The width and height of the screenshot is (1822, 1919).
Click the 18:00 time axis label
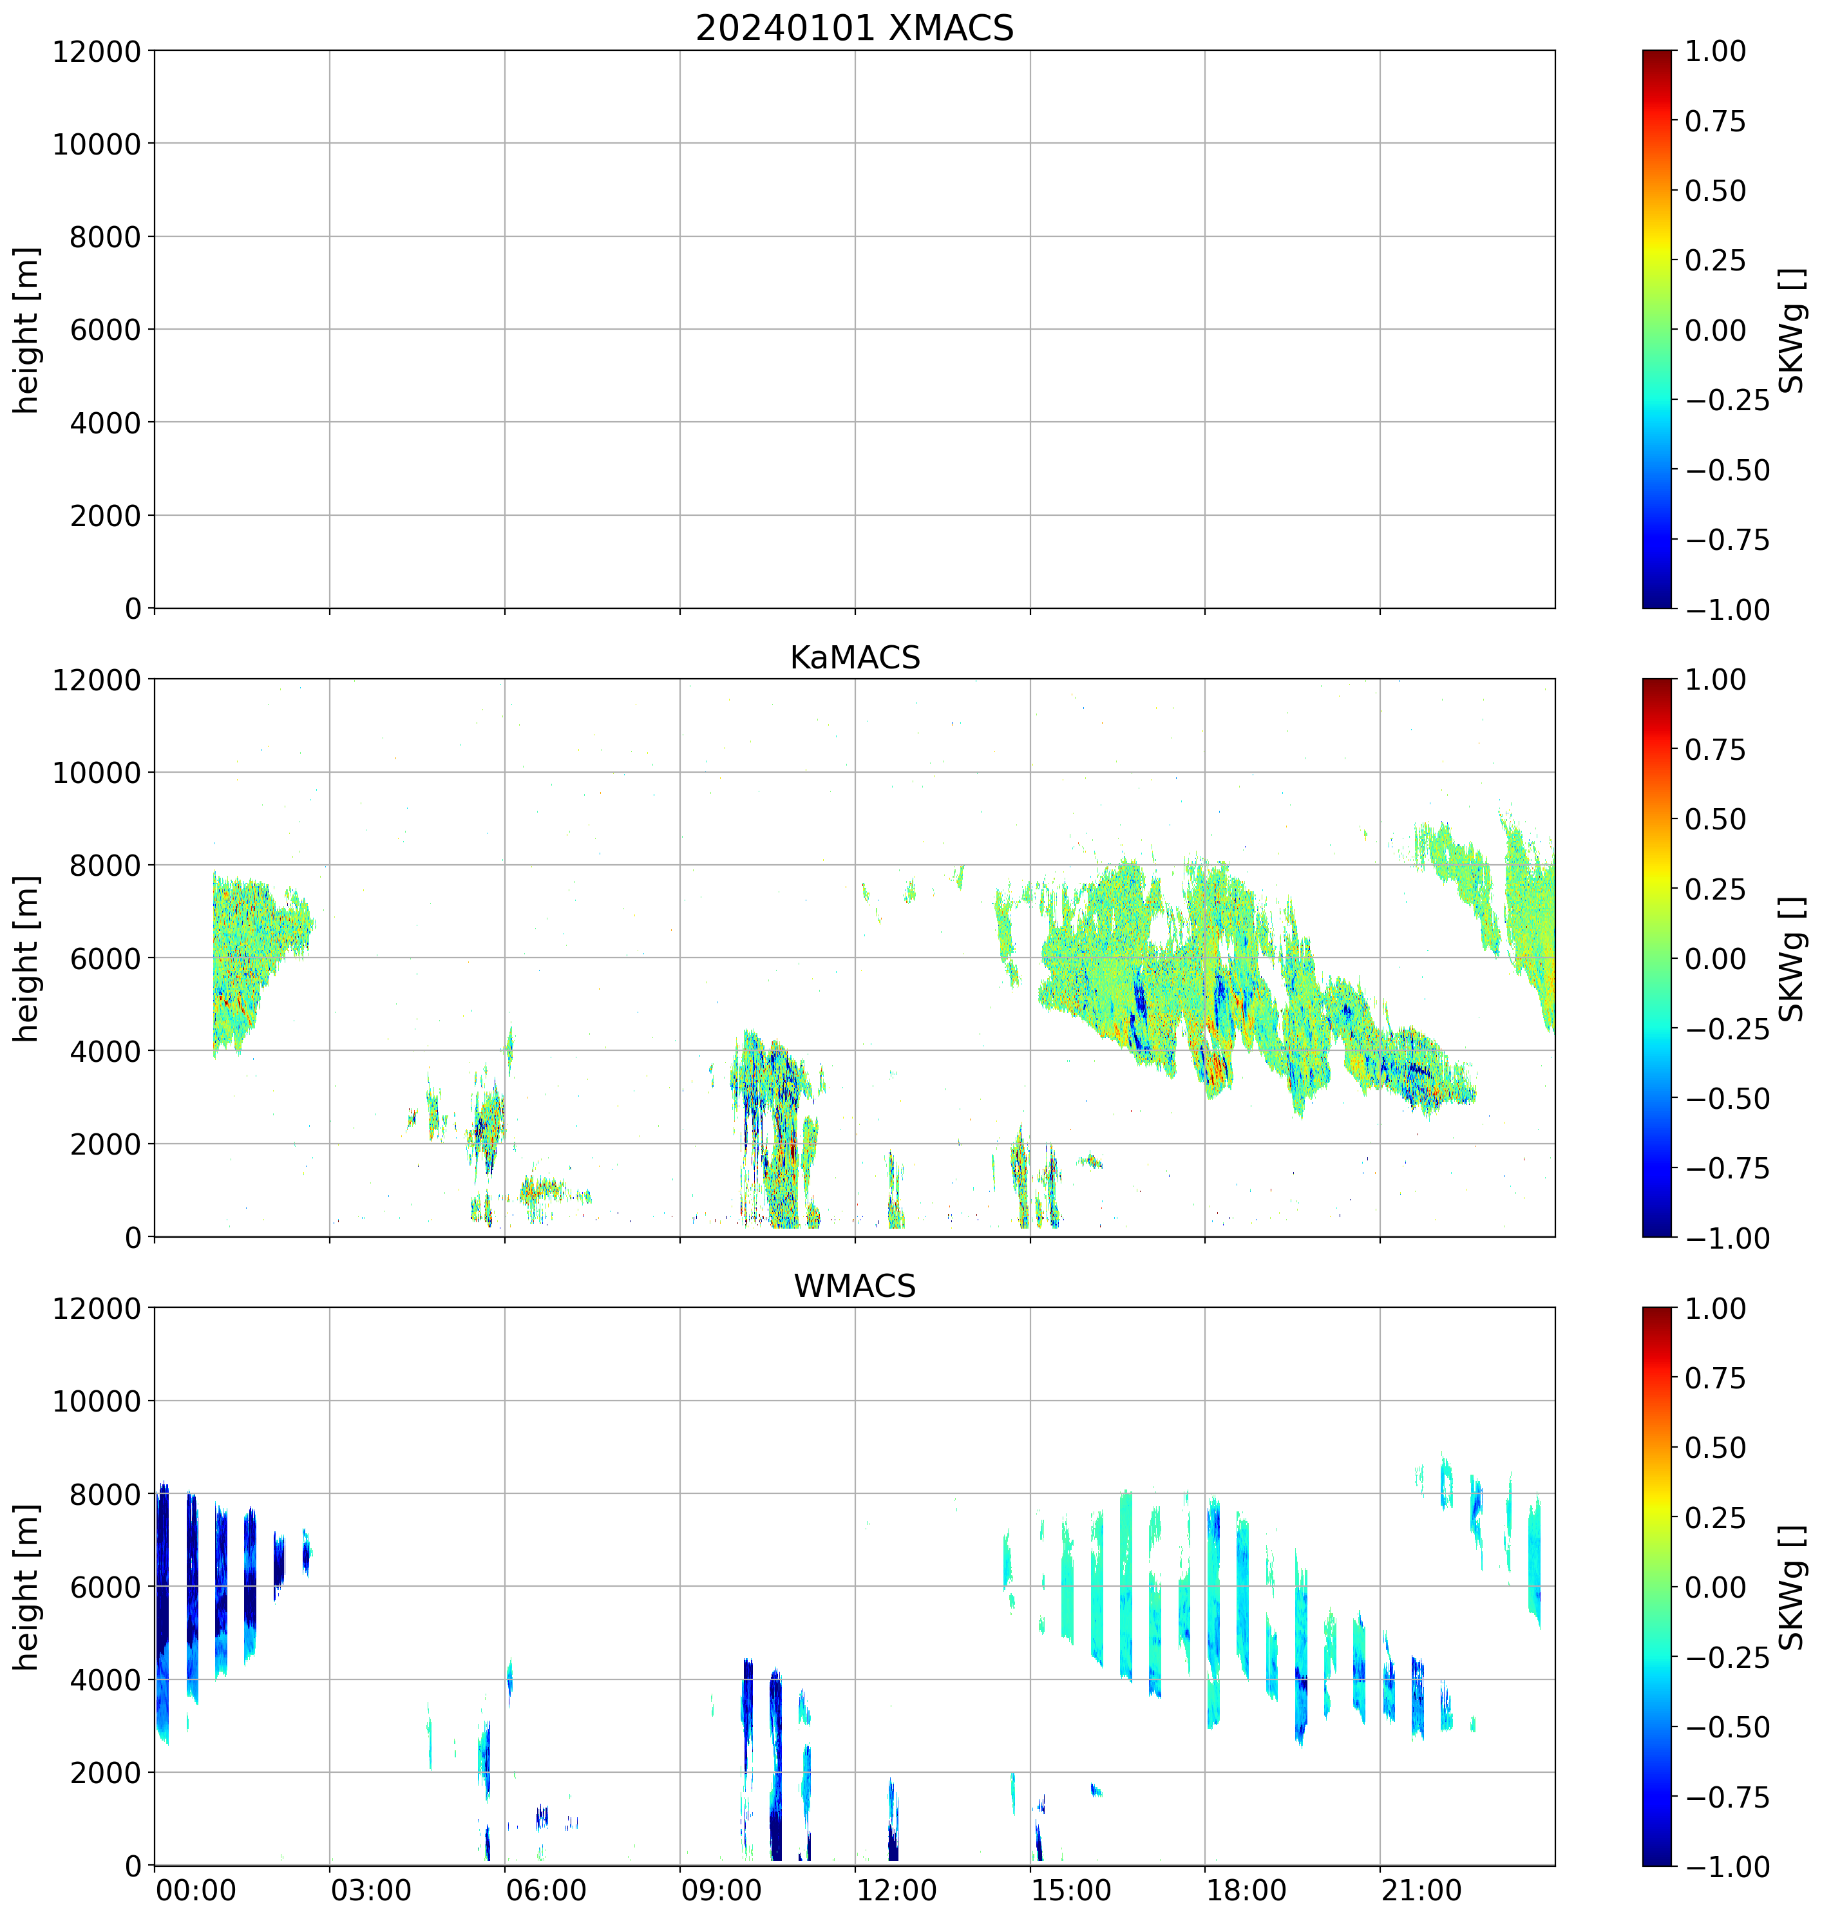coord(1246,1891)
